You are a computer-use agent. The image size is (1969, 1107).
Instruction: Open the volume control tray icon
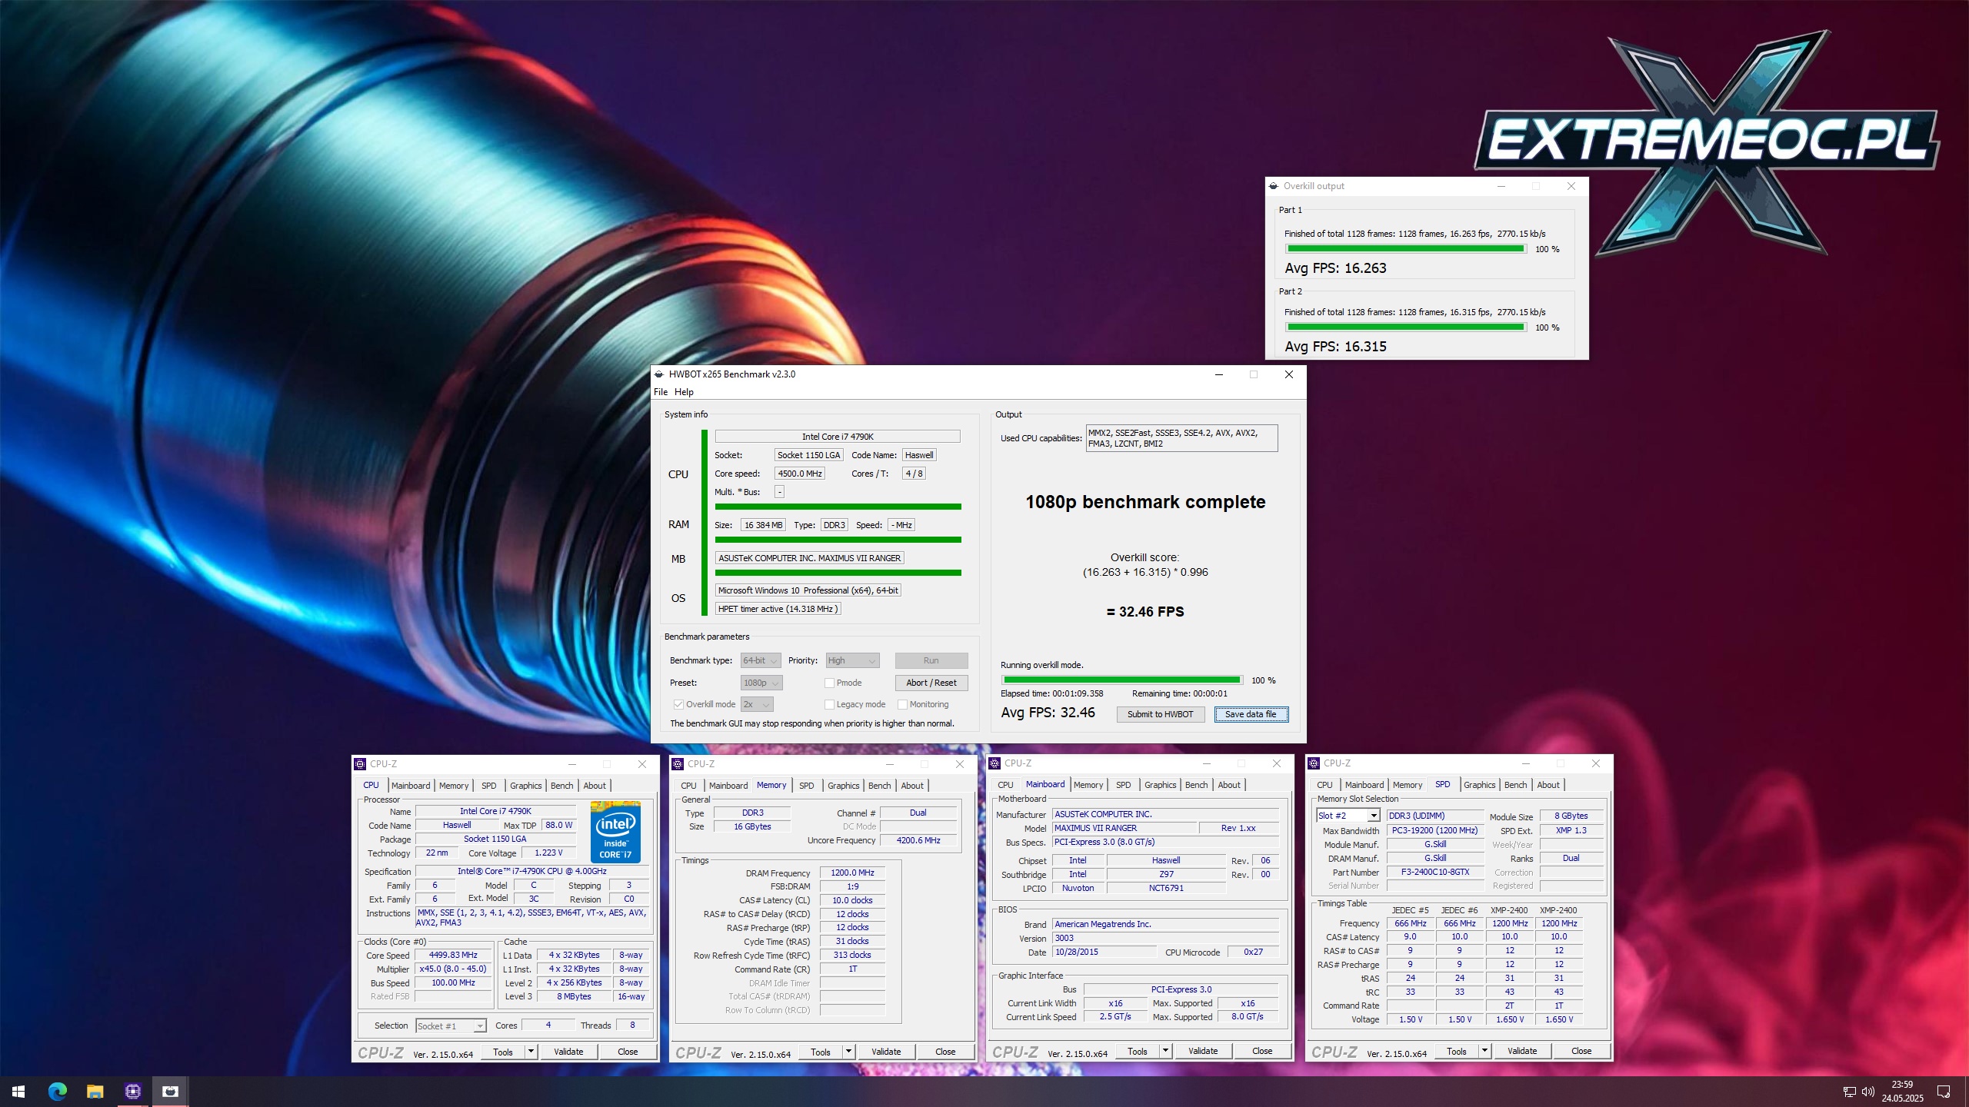[x=1867, y=1092]
